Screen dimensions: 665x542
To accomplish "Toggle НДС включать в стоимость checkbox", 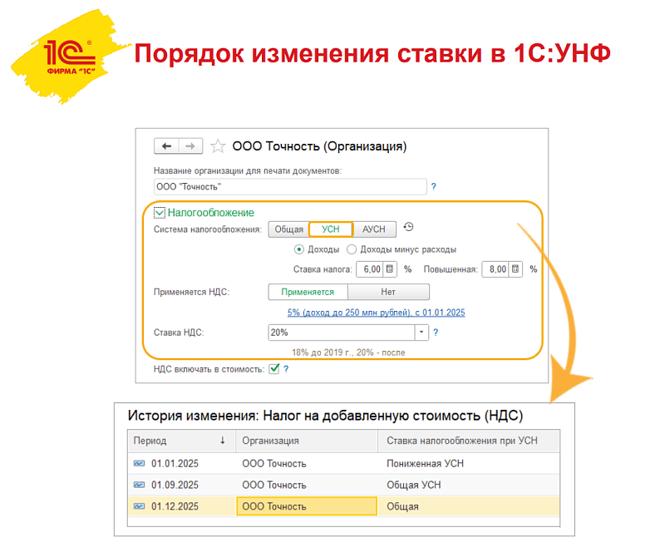I will [274, 368].
